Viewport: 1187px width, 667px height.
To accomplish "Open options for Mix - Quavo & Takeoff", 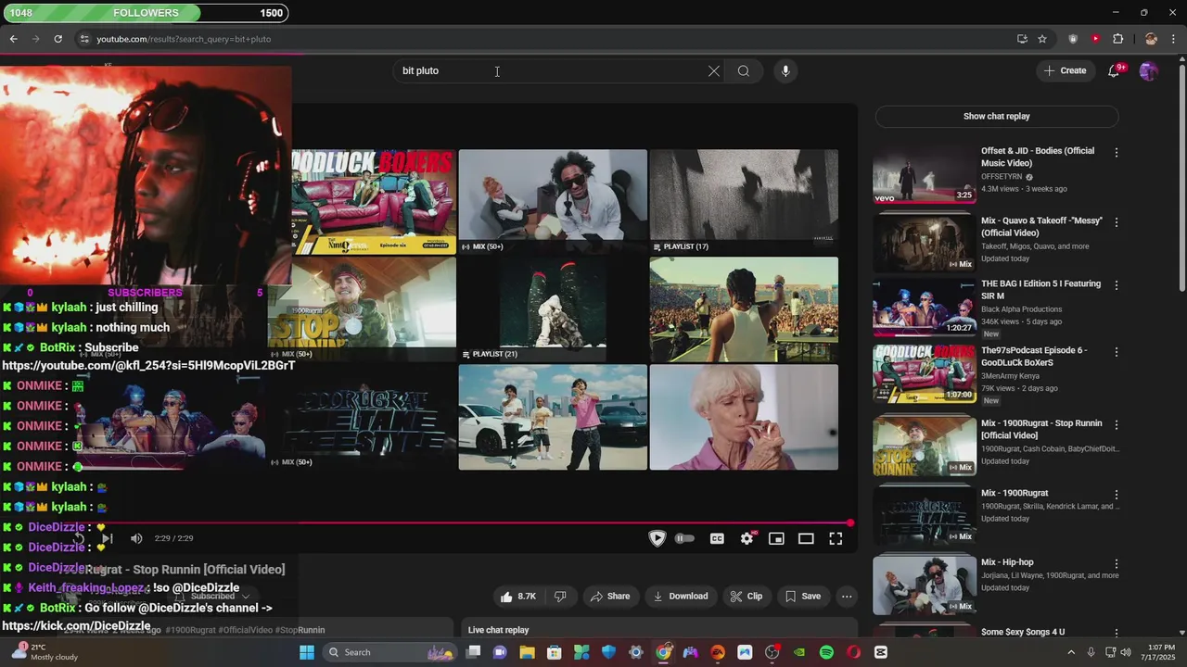I will coord(1117,222).
